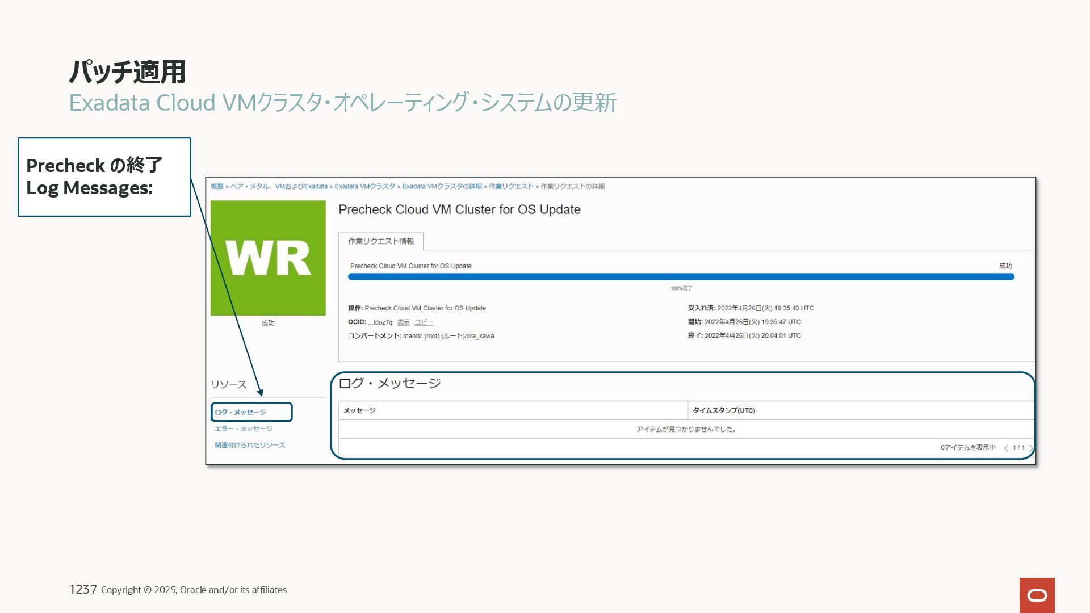The height and width of the screenshot is (613, 1090).
Task: Click the Precheck Cloud VM Cluster heading
Action: 459,210
